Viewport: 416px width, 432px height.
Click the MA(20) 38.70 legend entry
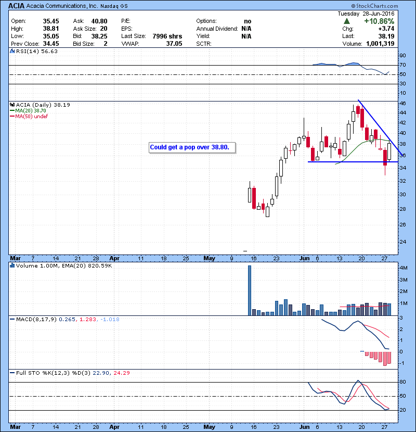click(x=31, y=111)
